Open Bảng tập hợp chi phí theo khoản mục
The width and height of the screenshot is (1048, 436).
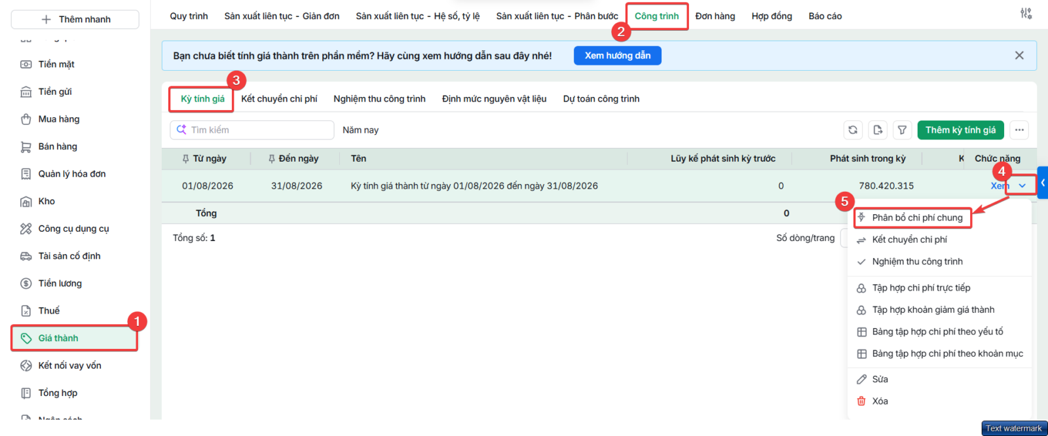(x=947, y=354)
